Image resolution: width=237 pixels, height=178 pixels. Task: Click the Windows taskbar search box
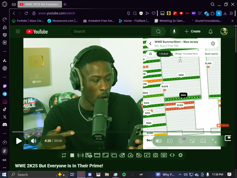[x=38, y=175]
